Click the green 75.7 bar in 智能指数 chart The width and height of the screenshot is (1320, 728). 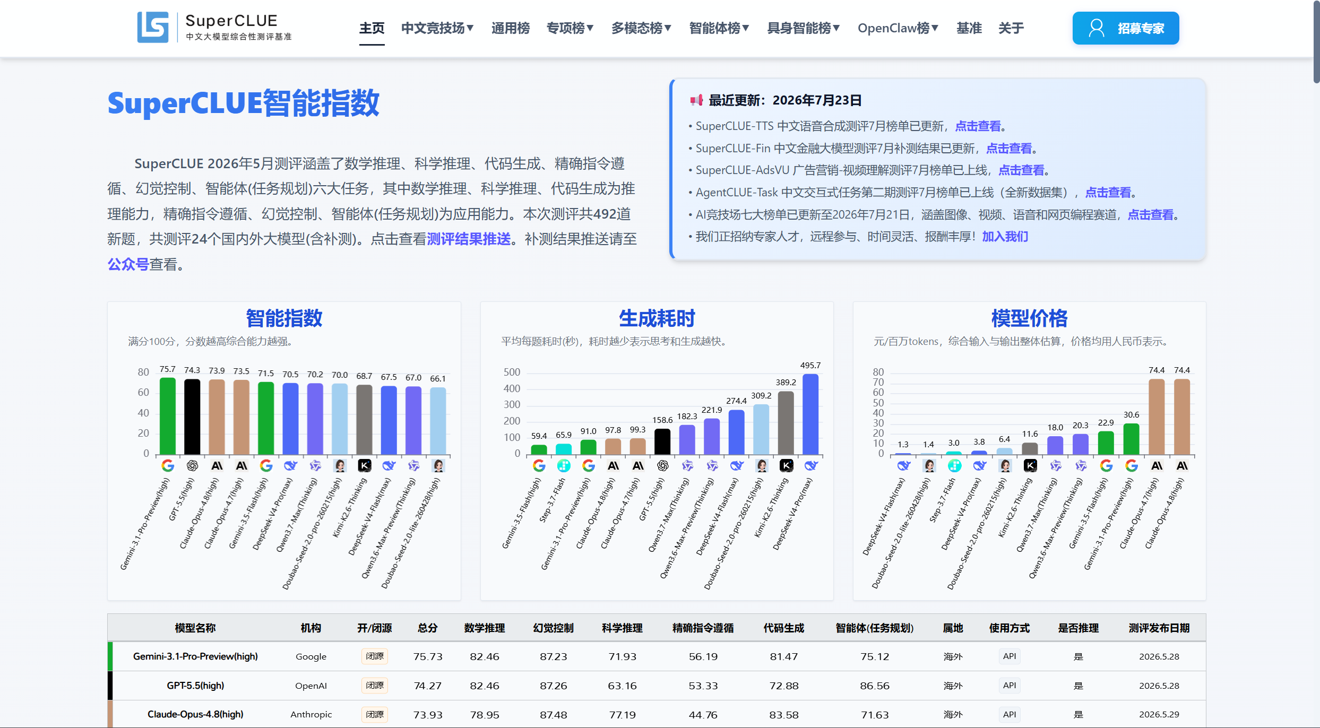(x=168, y=416)
